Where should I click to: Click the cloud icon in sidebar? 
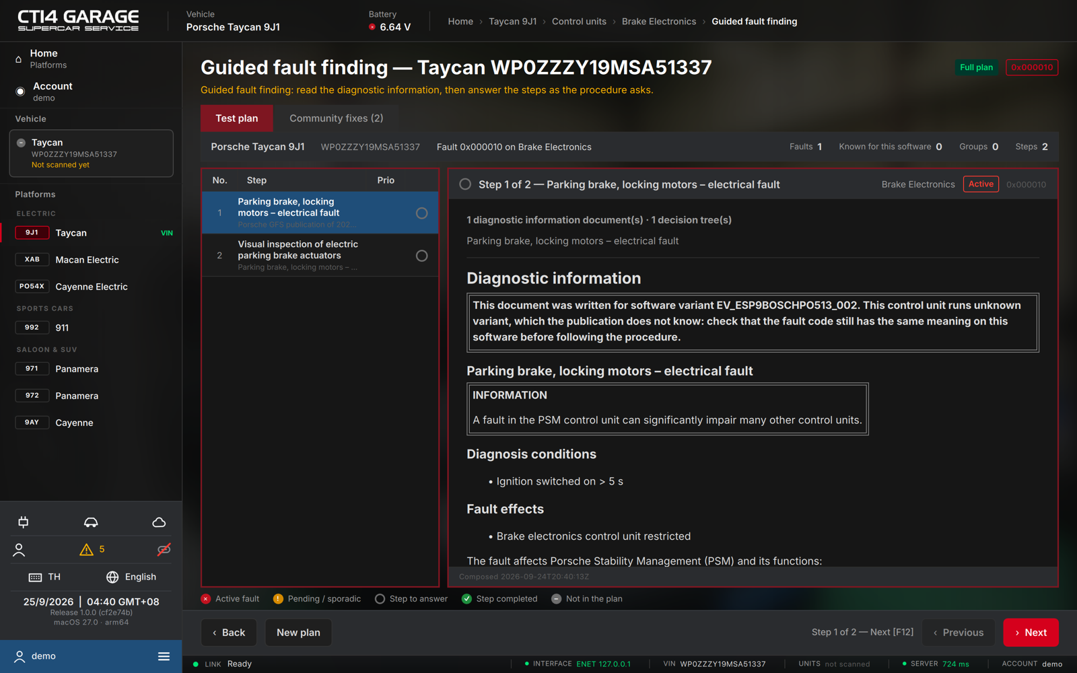pyautogui.click(x=159, y=522)
